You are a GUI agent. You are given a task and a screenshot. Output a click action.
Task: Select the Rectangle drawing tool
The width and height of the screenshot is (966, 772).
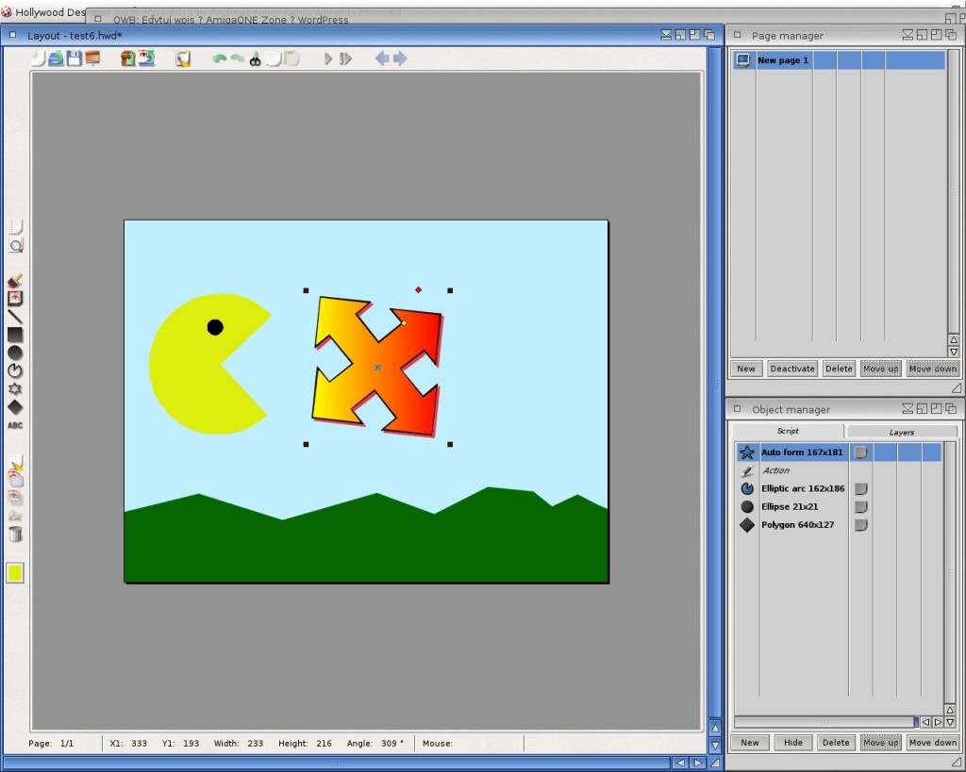15,335
